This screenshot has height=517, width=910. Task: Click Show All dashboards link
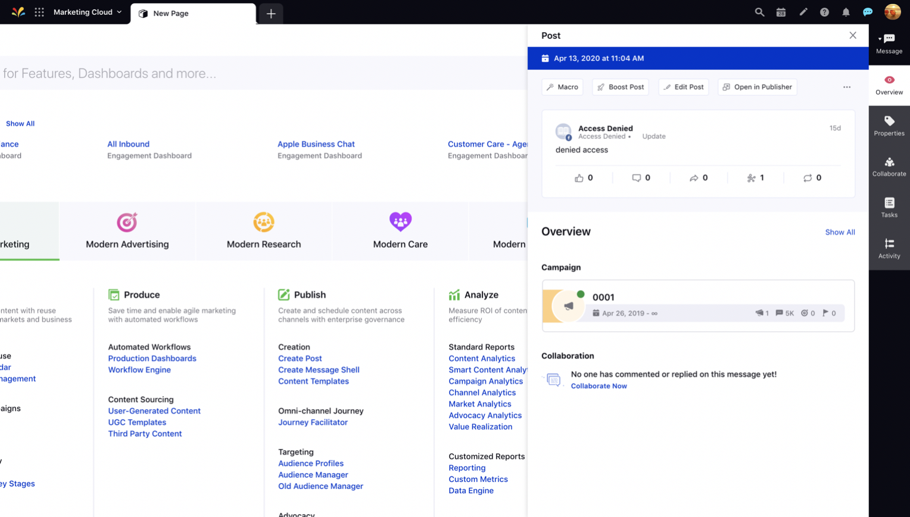(x=20, y=124)
